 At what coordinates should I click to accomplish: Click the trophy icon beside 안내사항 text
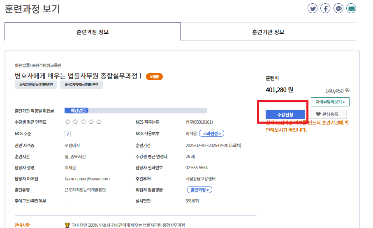(67, 225)
